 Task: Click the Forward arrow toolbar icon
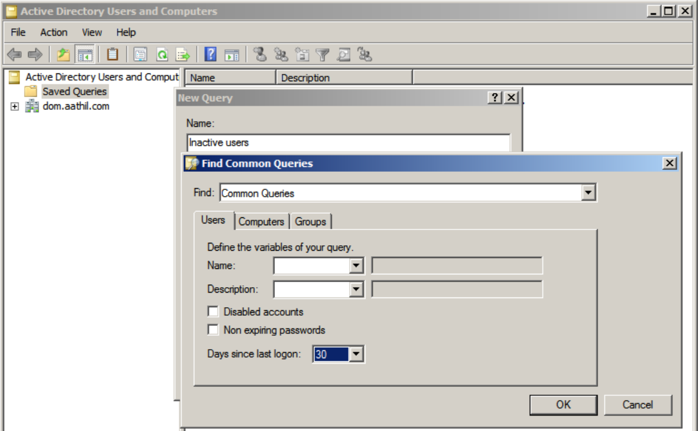(x=35, y=55)
